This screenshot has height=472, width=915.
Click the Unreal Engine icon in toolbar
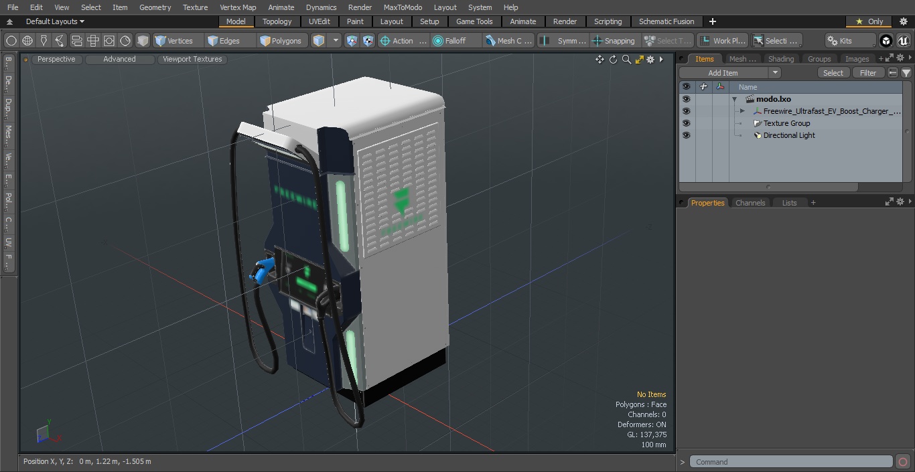[x=903, y=41]
